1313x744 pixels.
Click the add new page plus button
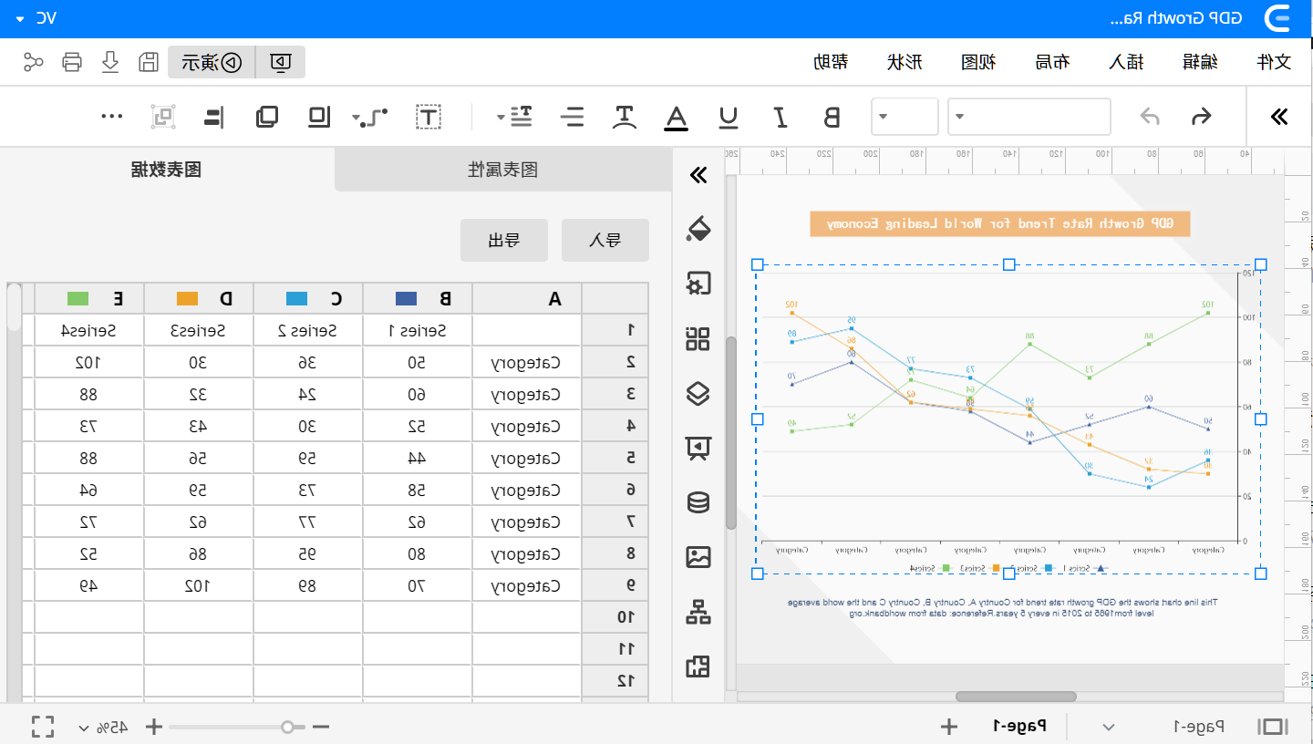coord(949,727)
